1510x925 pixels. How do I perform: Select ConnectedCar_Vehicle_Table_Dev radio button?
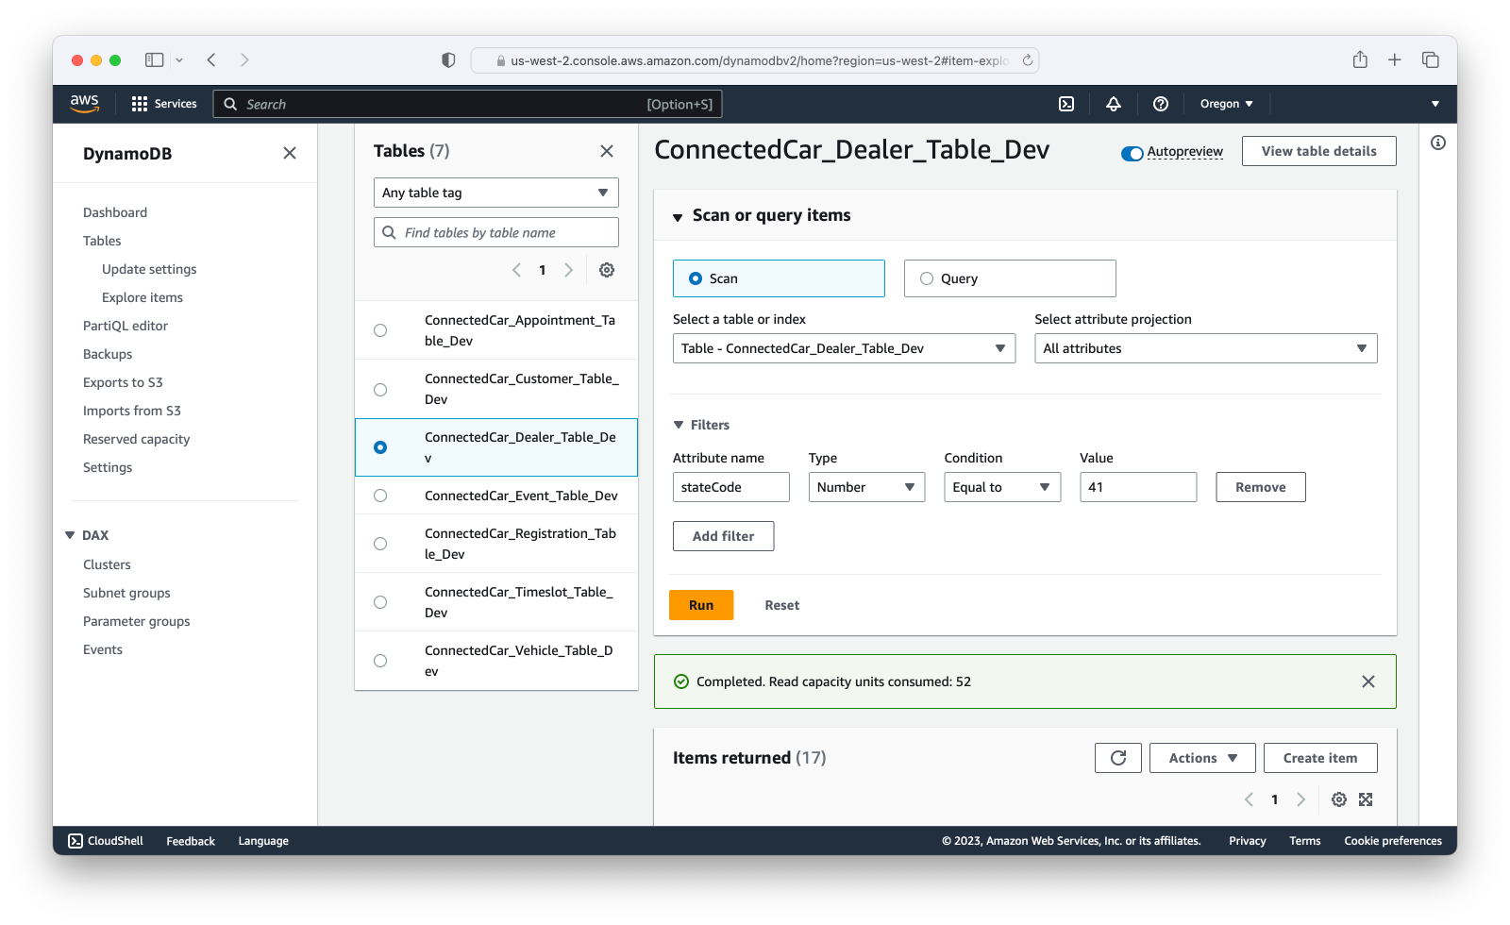380,661
